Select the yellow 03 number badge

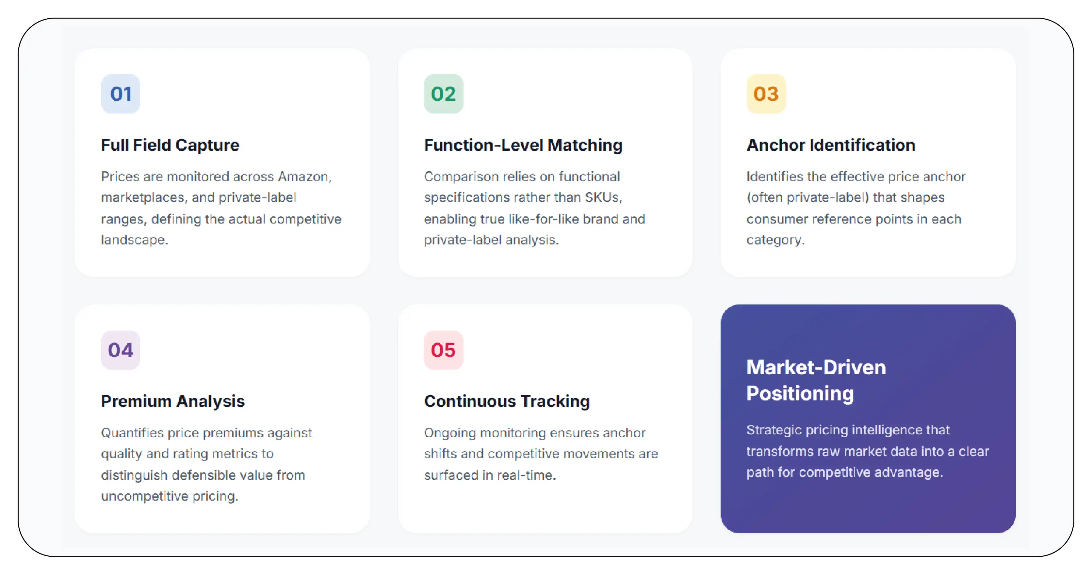click(x=766, y=94)
